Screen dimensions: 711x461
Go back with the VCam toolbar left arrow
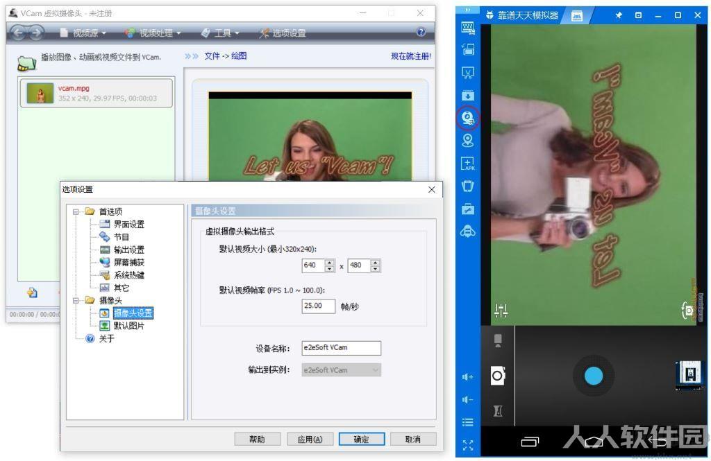[19, 33]
